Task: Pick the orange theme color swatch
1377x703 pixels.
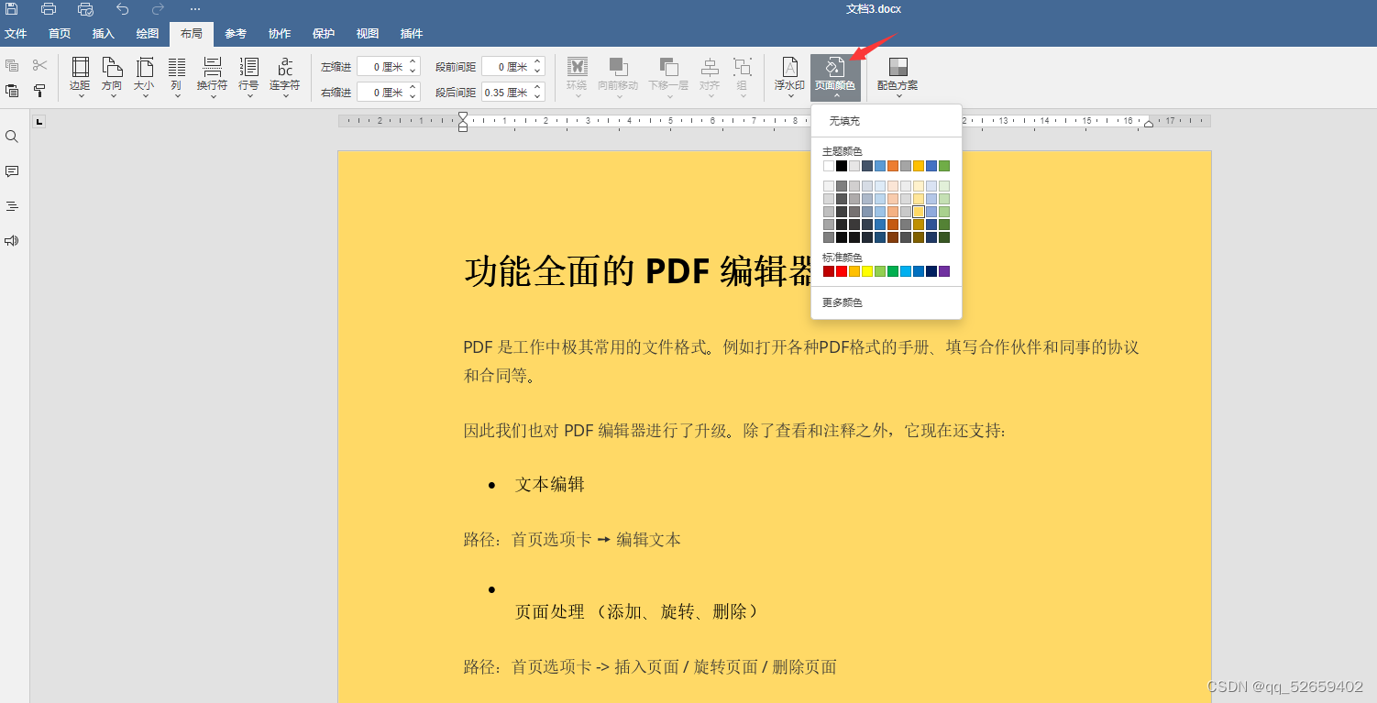Action: click(x=893, y=166)
